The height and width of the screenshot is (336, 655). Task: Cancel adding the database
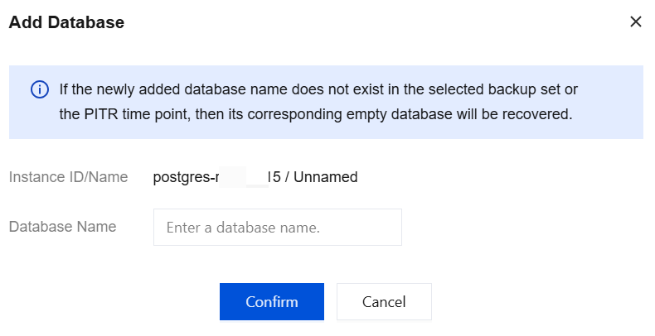coord(384,302)
